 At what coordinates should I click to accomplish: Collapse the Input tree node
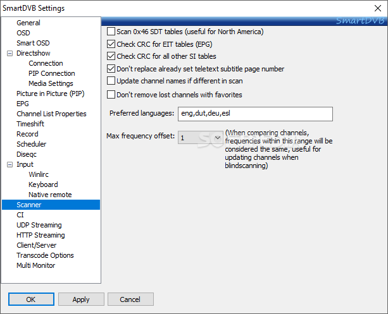pyautogui.click(x=9, y=164)
